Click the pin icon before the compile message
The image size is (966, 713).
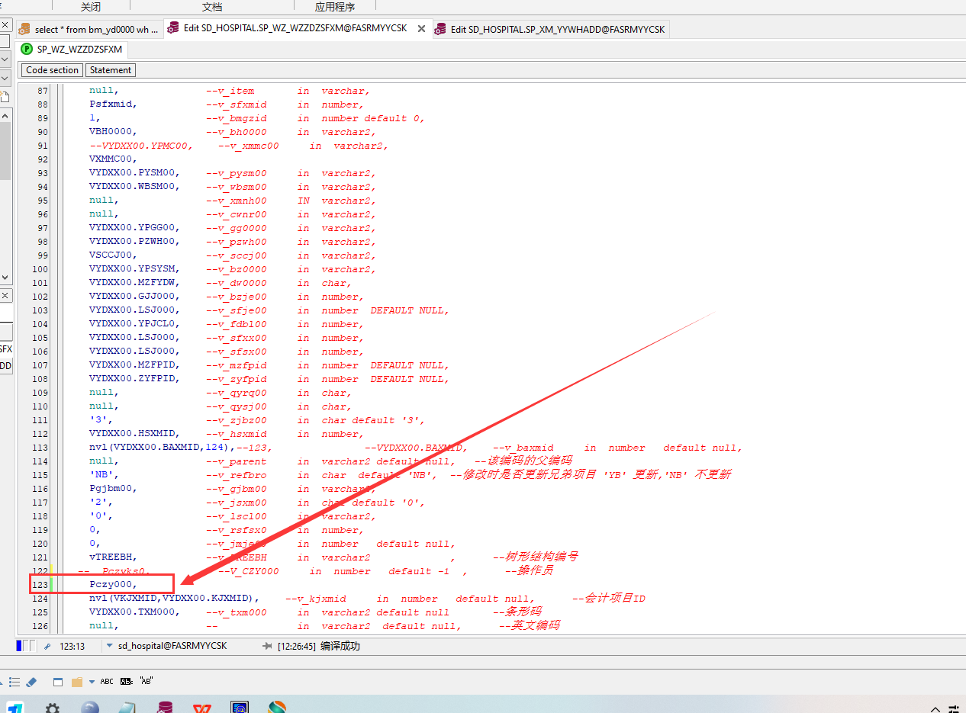pos(267,646)
